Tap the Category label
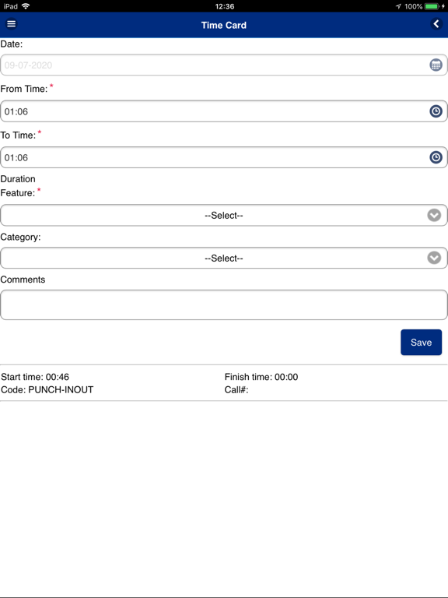 [x=20, y=237]
